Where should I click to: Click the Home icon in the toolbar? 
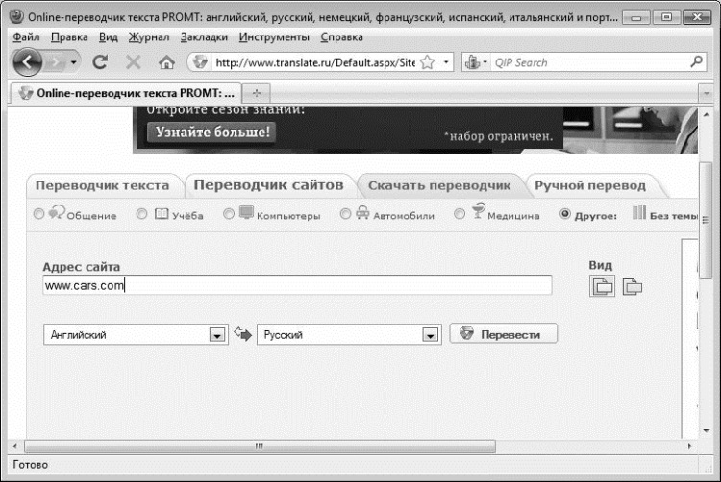165,62
